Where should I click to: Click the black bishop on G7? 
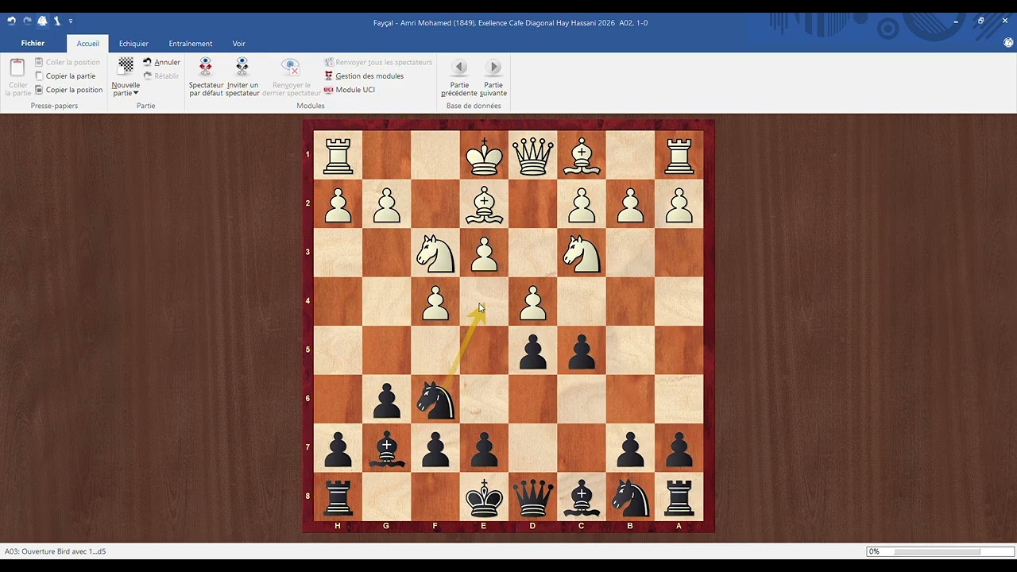tap(387, 448)
